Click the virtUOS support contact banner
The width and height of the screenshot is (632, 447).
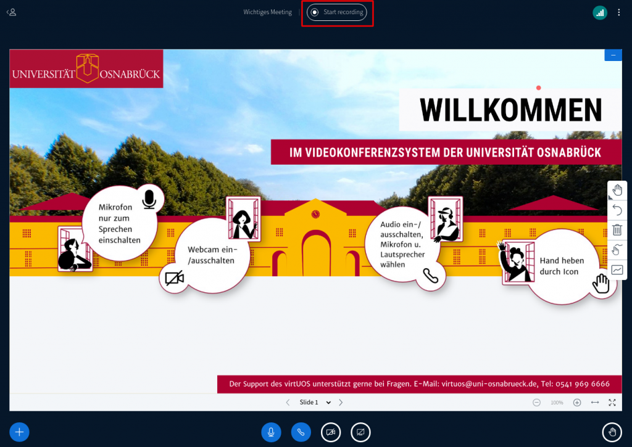419,383
